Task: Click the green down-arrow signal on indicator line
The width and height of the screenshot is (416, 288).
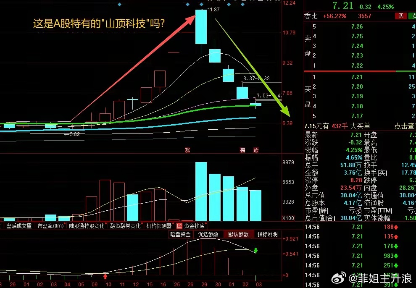Action: pyautogui.click(x=256, y=250)
